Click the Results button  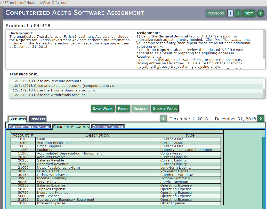[x=141, y=109]
